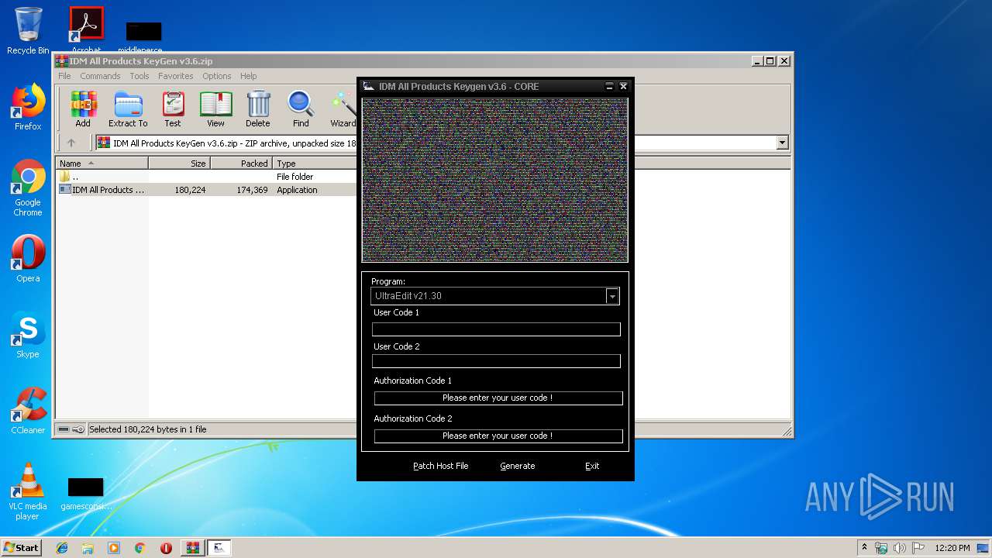Open the Favorites menu in WinRAR
992x558 pixels.
[x=176, y=76]
